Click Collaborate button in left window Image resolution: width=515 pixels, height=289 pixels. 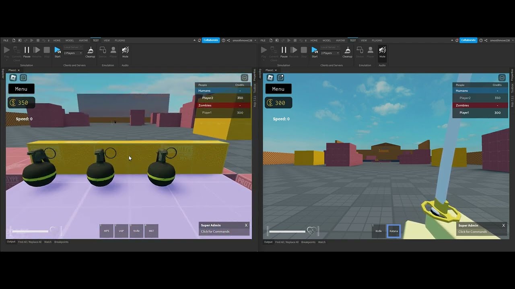click(x=211, y=40)
